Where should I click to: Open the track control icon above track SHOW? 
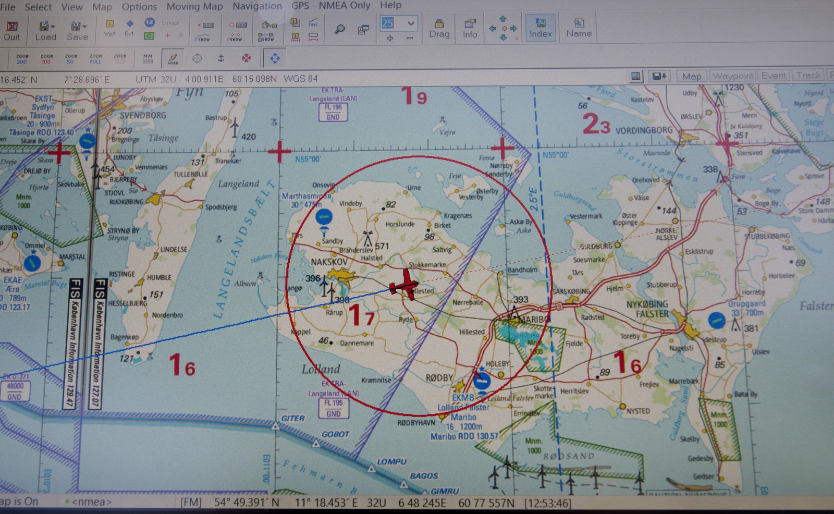tap(205, 25)
